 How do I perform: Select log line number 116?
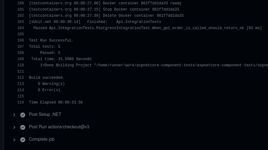[x=21, y=102]
